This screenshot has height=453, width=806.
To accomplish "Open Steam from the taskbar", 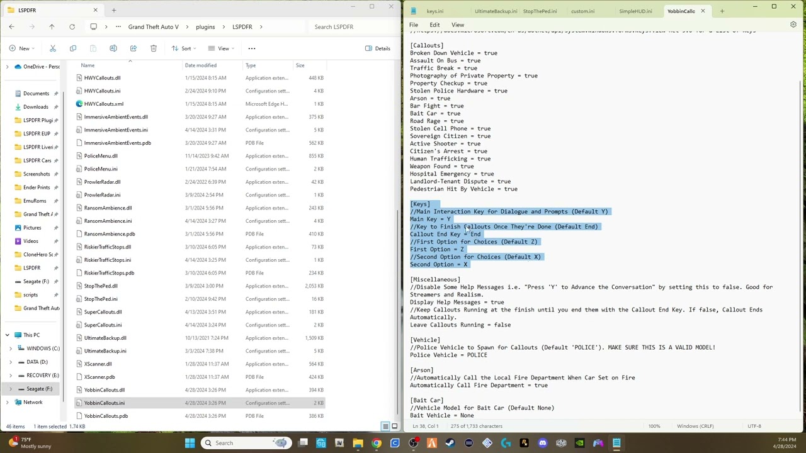I will [450, 443].
